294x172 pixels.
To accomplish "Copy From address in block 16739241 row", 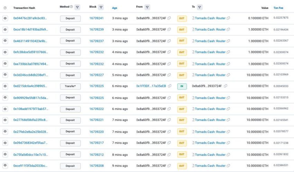I will [169, 18].
